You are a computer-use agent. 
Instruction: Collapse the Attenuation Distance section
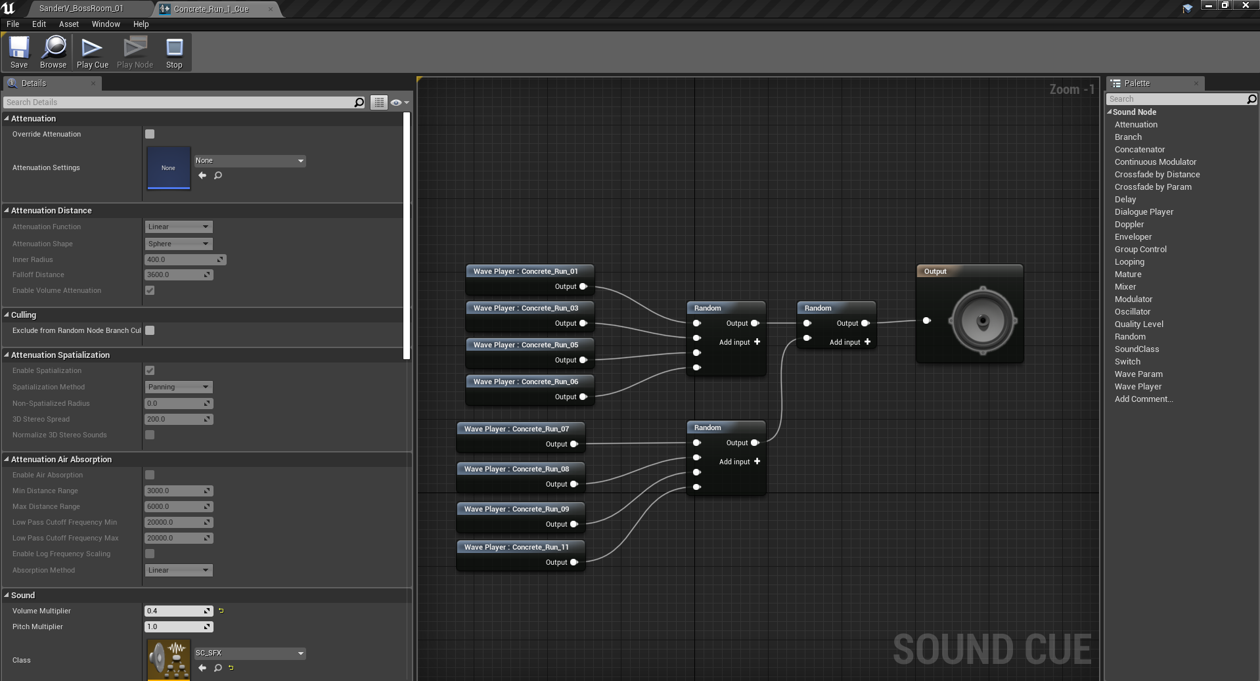pos(7,211)
